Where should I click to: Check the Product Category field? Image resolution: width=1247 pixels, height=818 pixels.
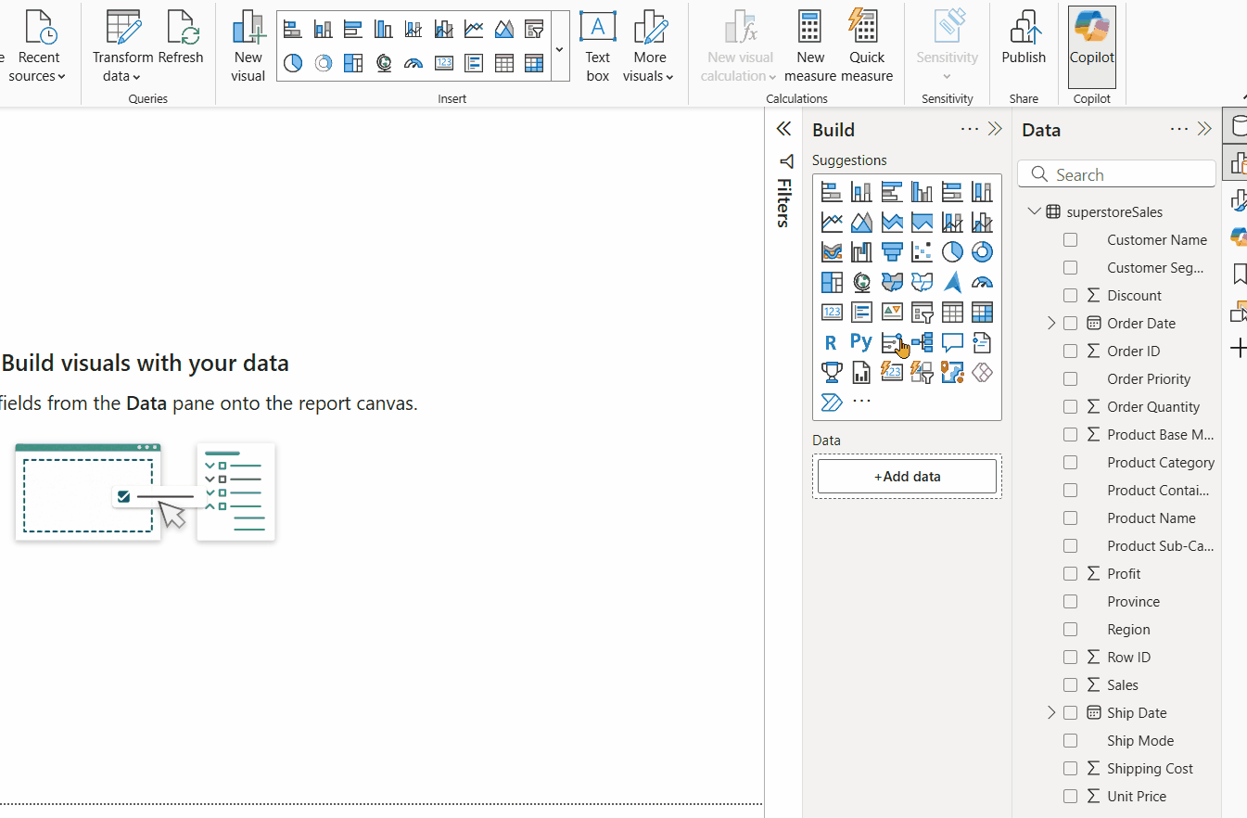(x=1070, y=462)
